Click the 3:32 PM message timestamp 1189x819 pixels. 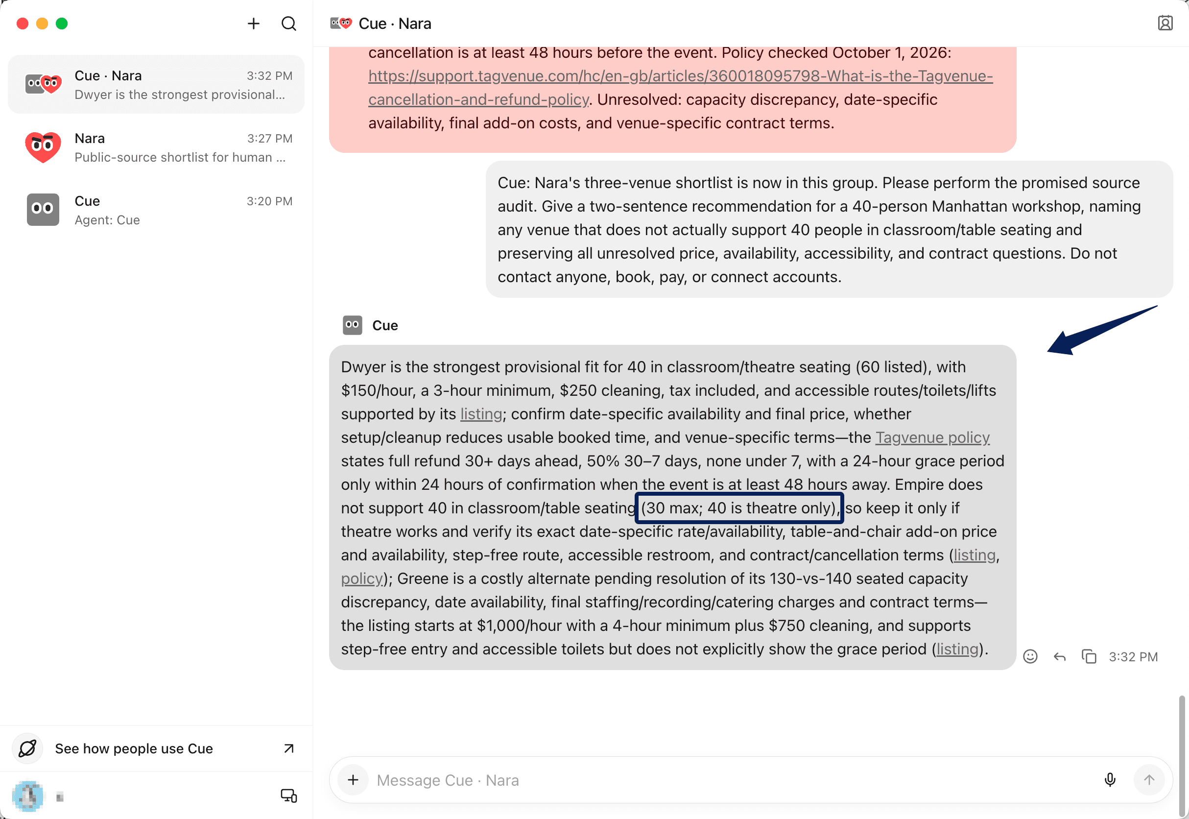1133,657
